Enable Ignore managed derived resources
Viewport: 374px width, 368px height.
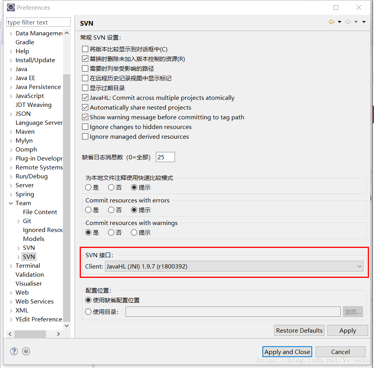(85, 136)
